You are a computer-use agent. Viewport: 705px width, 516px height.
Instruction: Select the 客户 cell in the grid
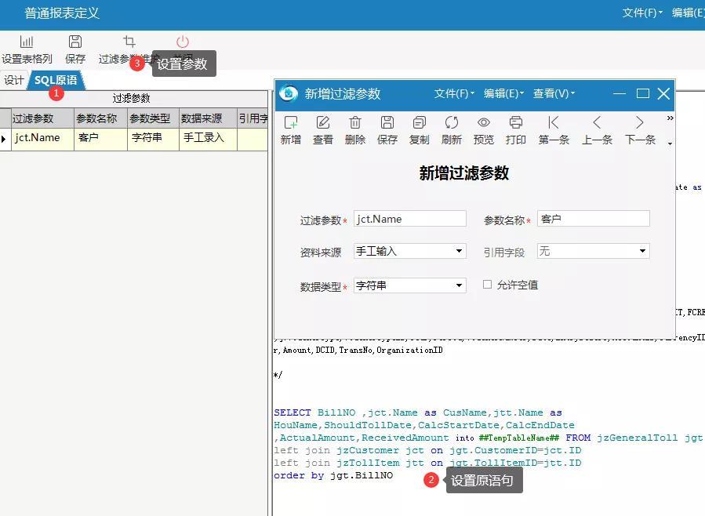coord(100,139)
